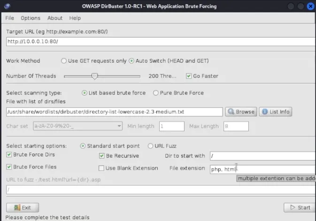Enable Use Blank Extension checkbox
Image resolution: width=316 pixels, height=221 pixels.
click(102, 168)
